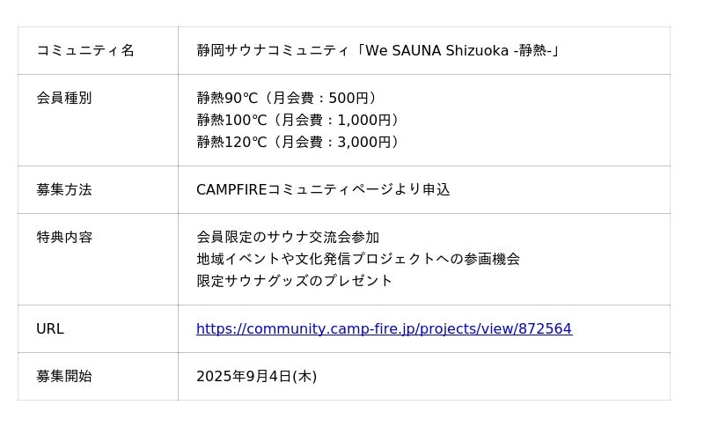Screen dimensions: 704x427
Task: Select the 地域イベントや文化発信プロジェクト benefit line
Action: (x=358, y=260)
